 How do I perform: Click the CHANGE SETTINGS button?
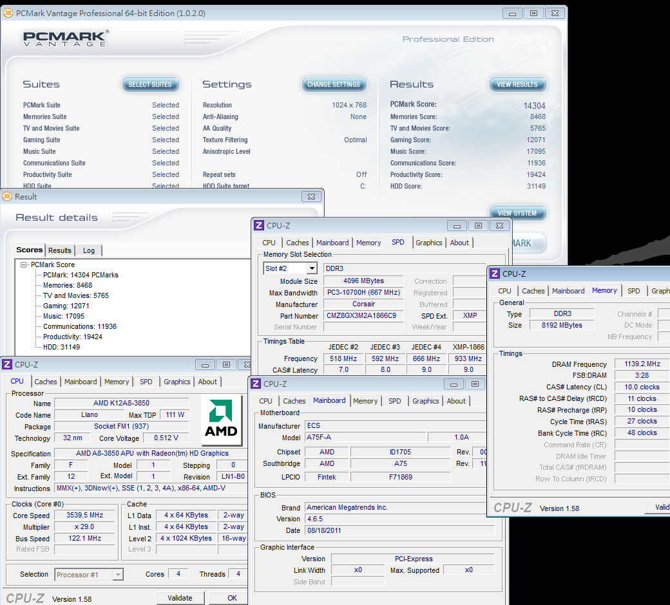coord(334,84)
